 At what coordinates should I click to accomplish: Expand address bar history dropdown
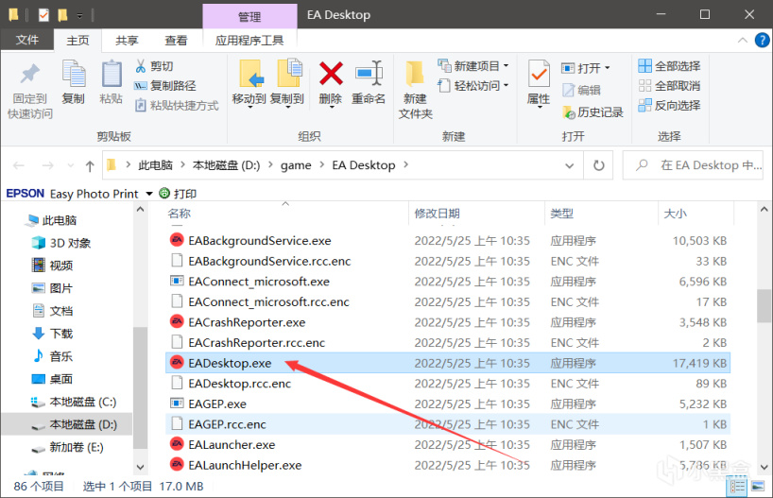click(570, 165)
